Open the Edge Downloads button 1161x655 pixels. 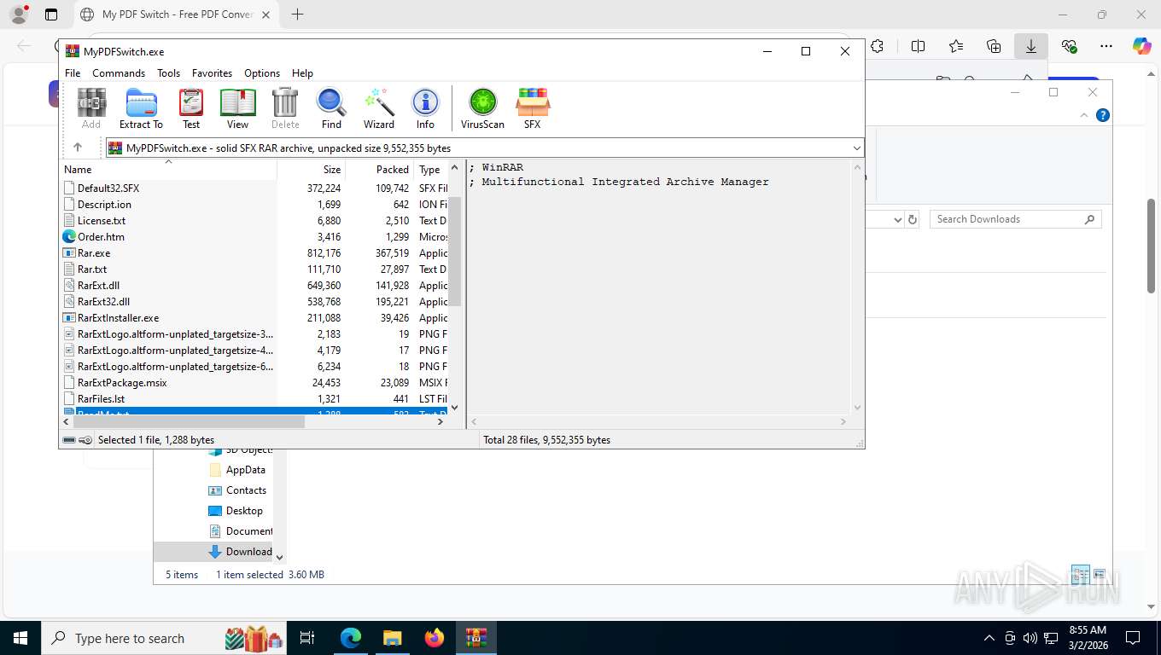pyautogui.click(x=1031, y=46)
